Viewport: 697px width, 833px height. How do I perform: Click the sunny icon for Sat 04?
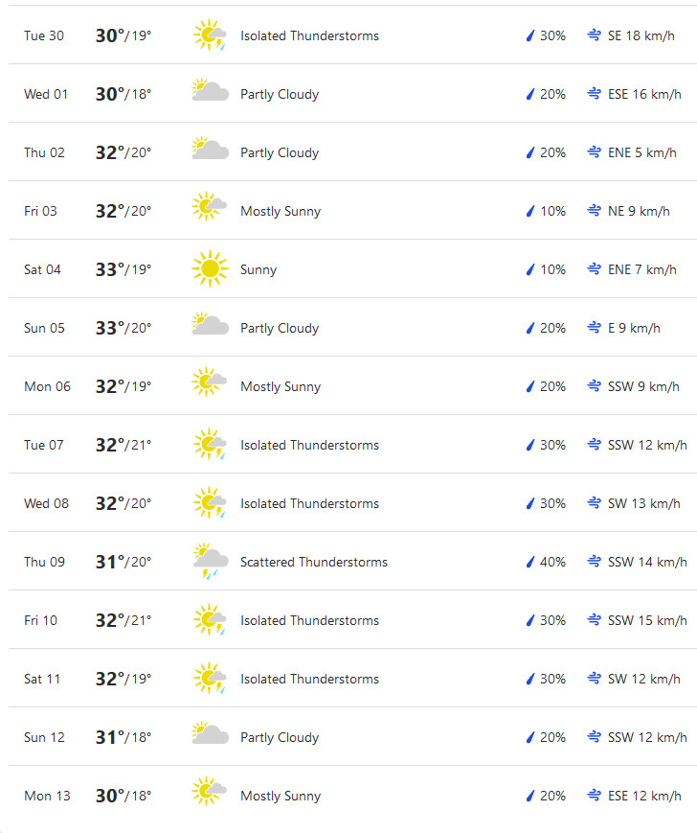(x=210, y=268)
